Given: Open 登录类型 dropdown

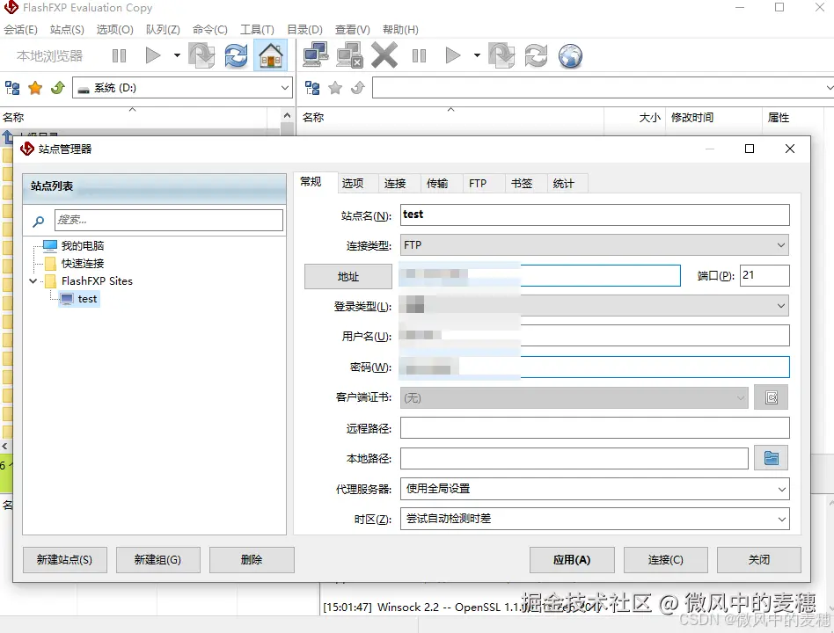Looking at the screenshot, I should (x=595, y=306).
